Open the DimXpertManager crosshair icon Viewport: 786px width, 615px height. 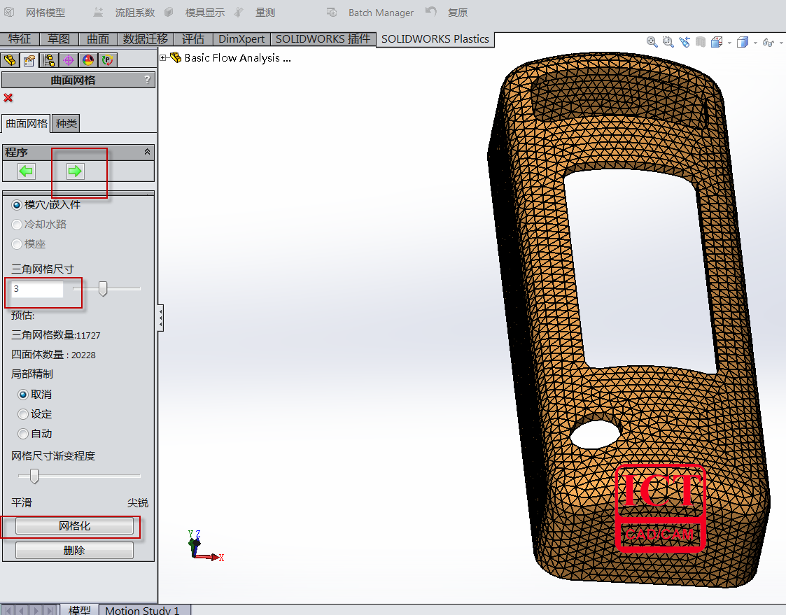68,60
